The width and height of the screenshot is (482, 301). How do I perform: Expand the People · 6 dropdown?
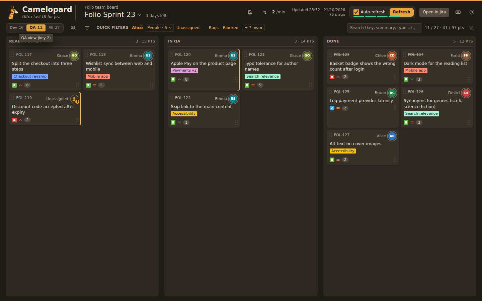(159, 28)
